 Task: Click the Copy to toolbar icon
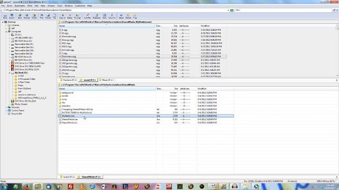[63, 16]
